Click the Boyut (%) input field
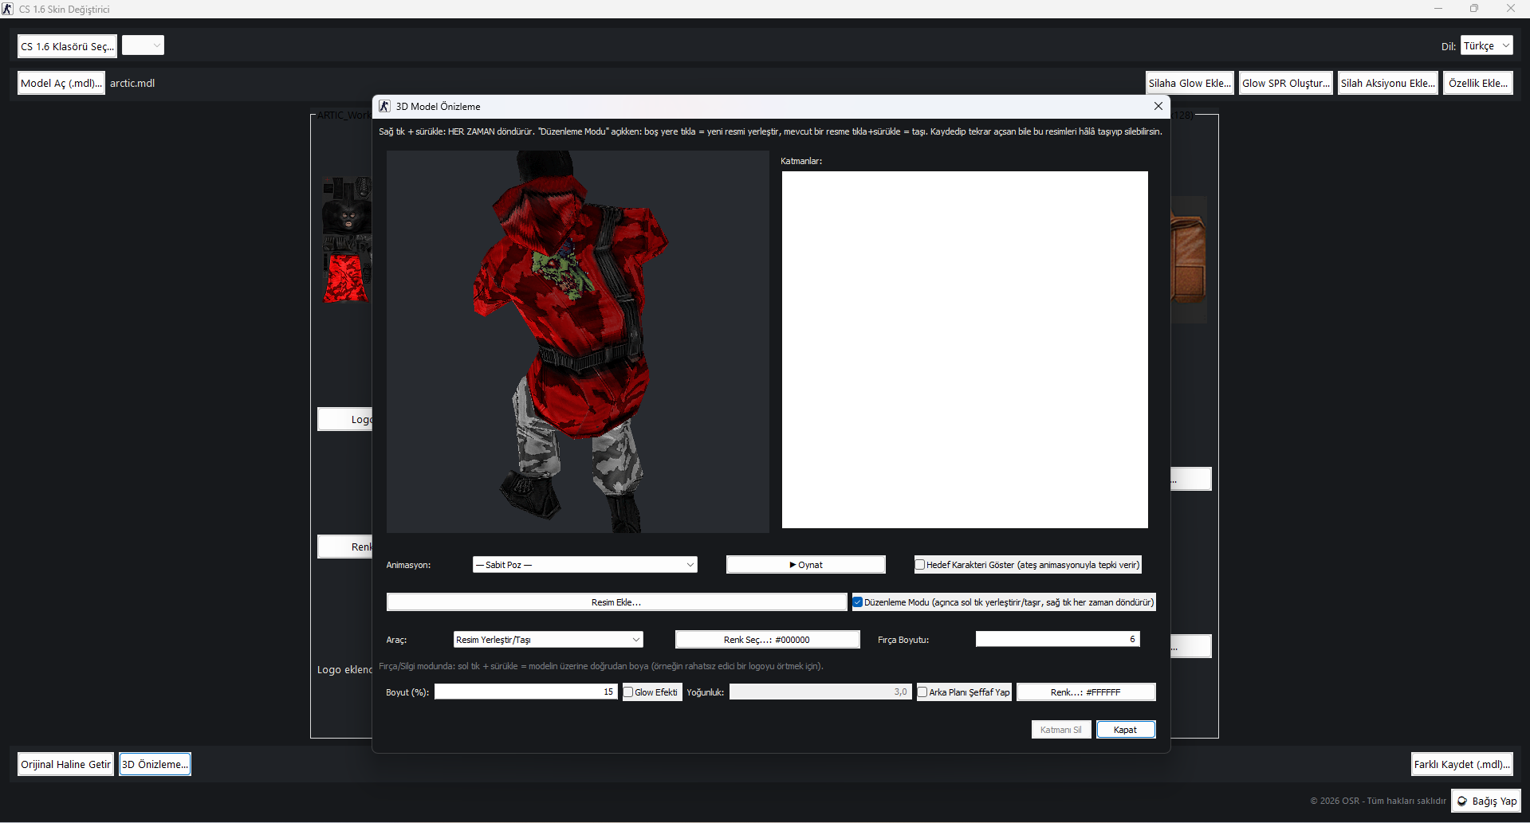1530x823 pixels. click(525, 692)
